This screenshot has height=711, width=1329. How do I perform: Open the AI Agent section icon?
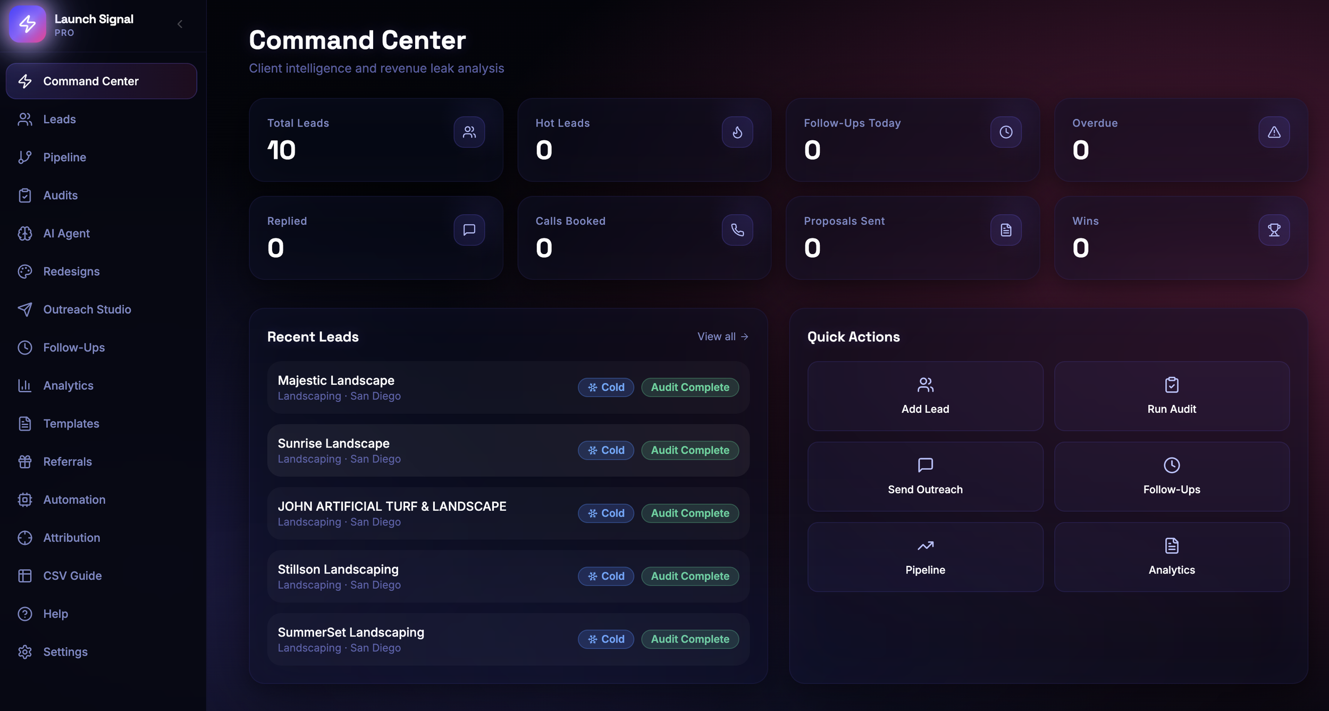point(26,233)
